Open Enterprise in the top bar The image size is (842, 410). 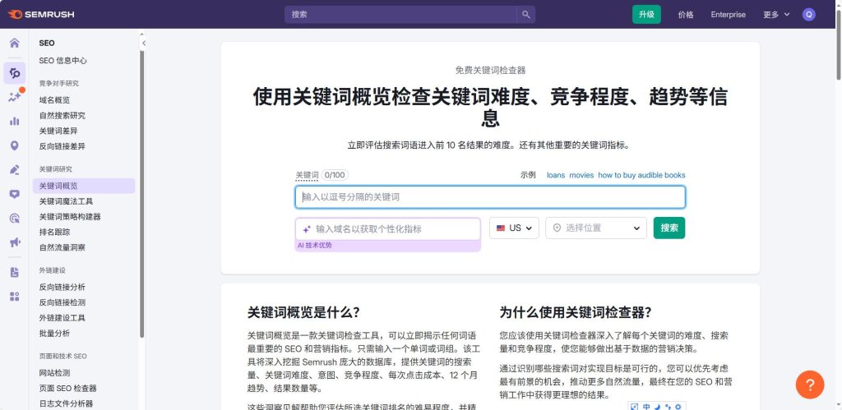[729, 15]
